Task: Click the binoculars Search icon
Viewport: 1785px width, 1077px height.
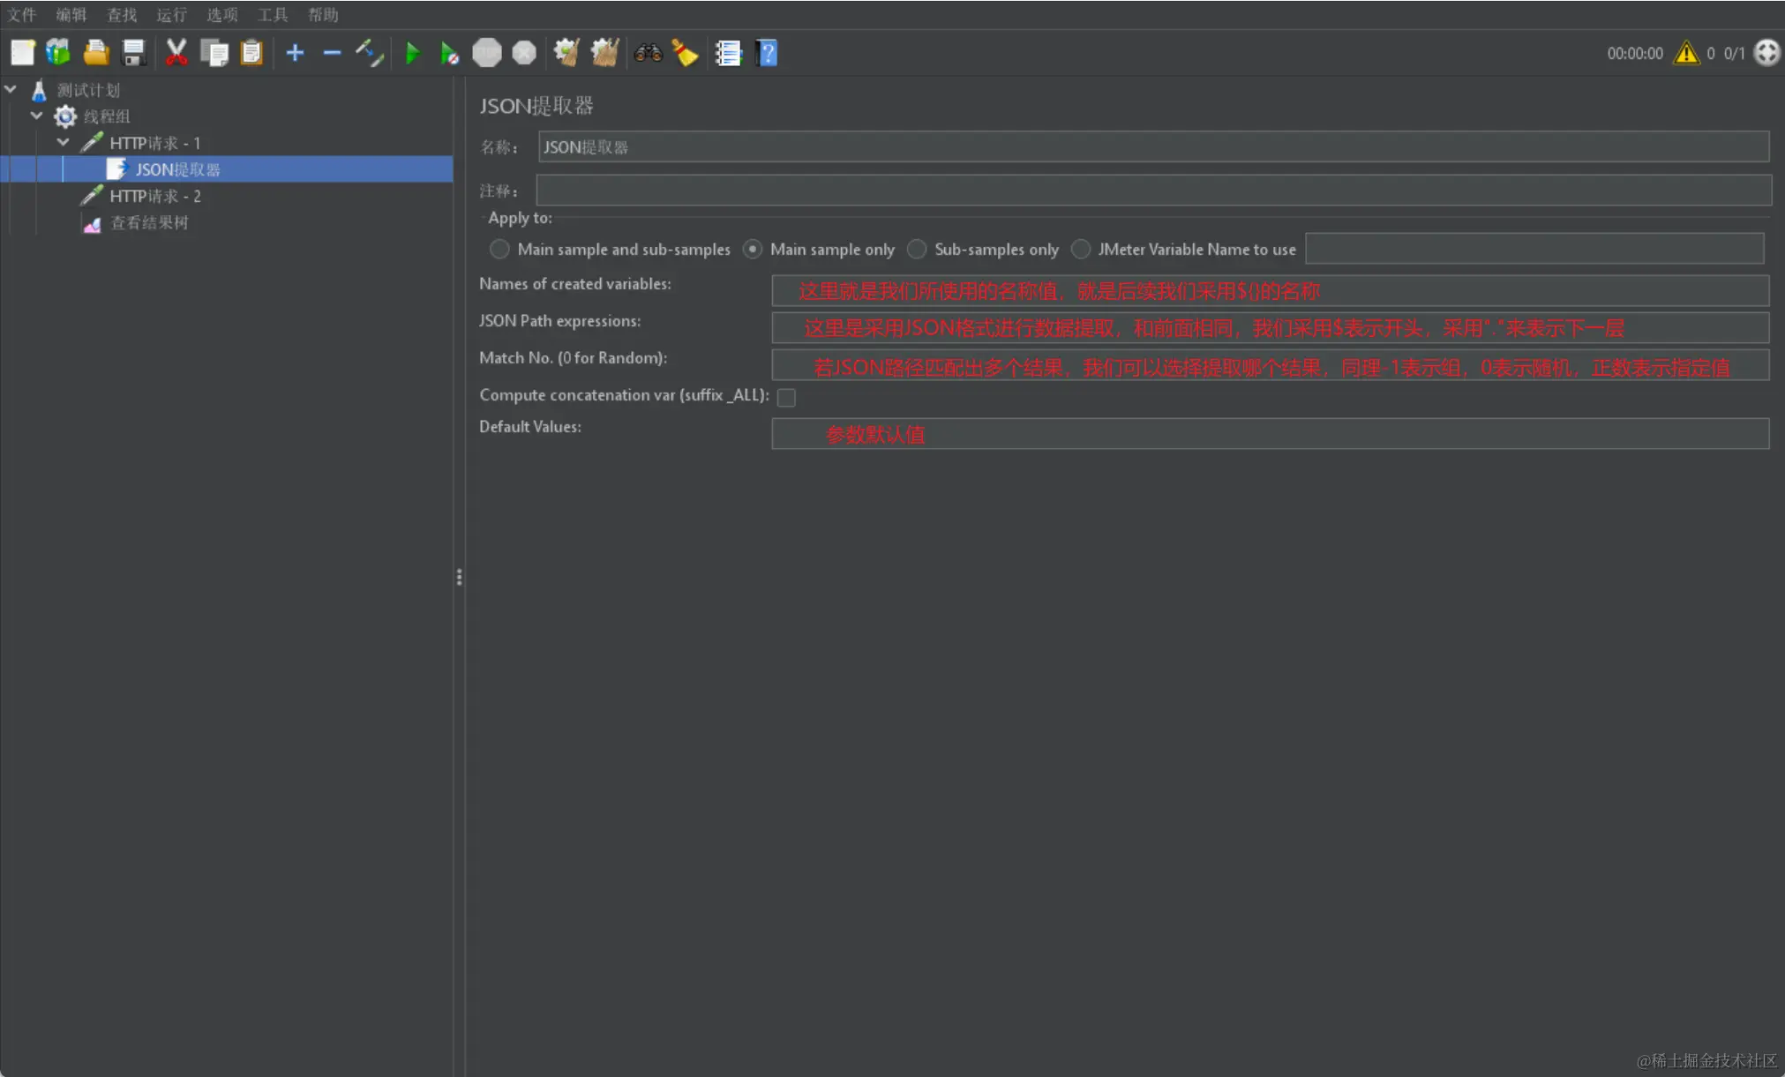Action: [648, 54]
